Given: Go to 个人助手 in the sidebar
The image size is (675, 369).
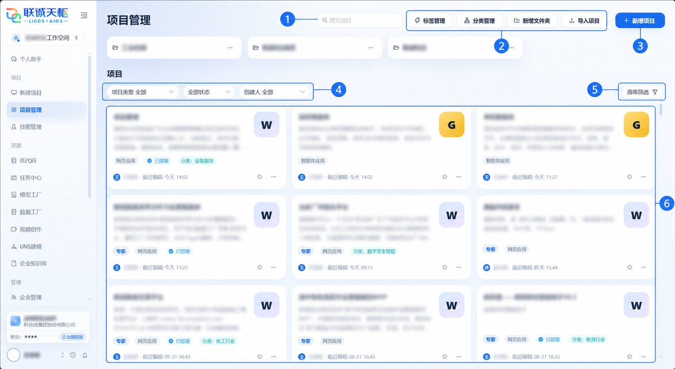Looking at the screenshot, I should point(31,59).
